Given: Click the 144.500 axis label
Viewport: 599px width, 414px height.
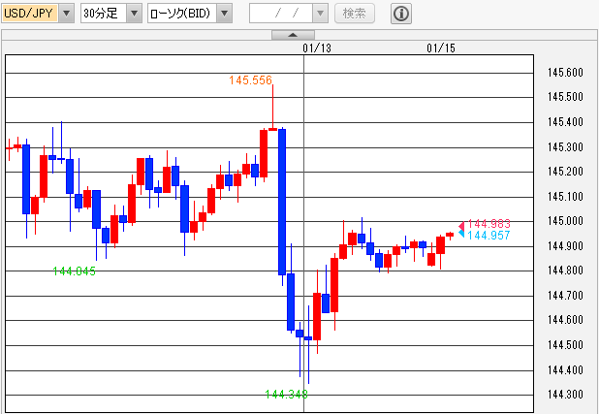Looking at the screenshot, I should (x=565, y=345).
